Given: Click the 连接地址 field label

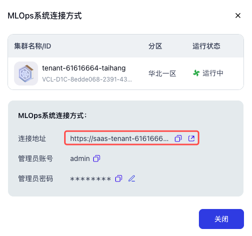Looking at the screenshot, I should pos(32,138).
